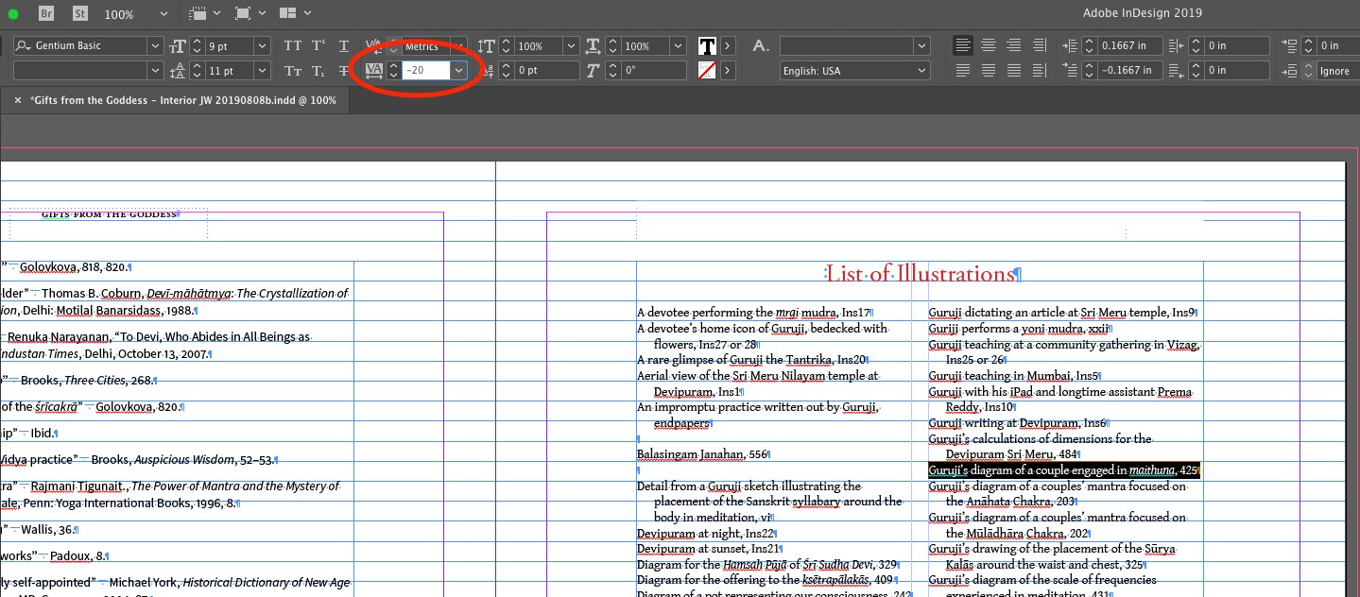Click the font size stepper arrows for 9 pt
The image size is (1360, 597).
click(197, 45)
